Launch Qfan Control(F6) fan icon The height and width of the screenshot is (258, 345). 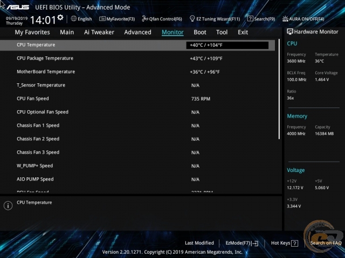click(x=145, y=19)
